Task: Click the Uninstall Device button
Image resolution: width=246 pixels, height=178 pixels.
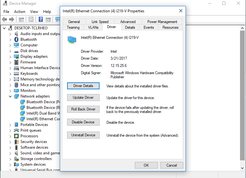Action: [x=83, y=135]
